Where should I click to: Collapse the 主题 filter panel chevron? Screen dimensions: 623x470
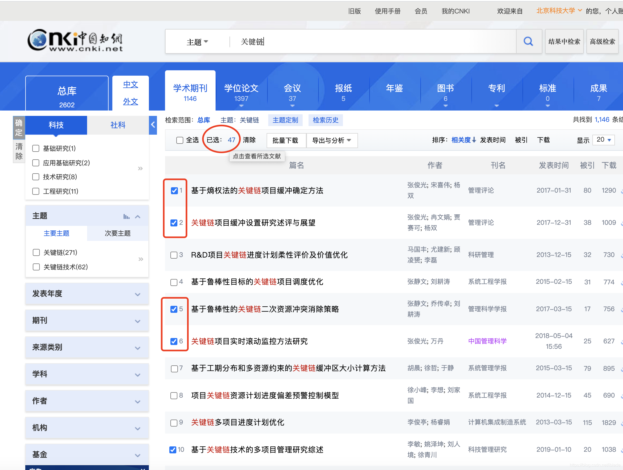coord(138,216)
